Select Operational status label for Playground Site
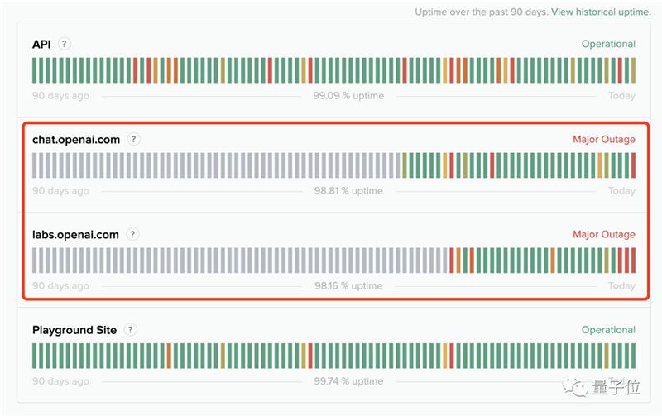The image size is (662, 416). tap(608, 329)
